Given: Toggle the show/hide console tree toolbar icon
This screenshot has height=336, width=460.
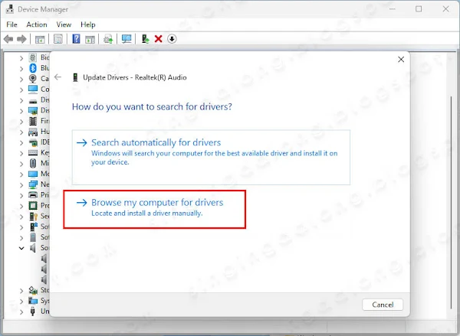Looking at the screenshot, I should [x=40, y=39].
